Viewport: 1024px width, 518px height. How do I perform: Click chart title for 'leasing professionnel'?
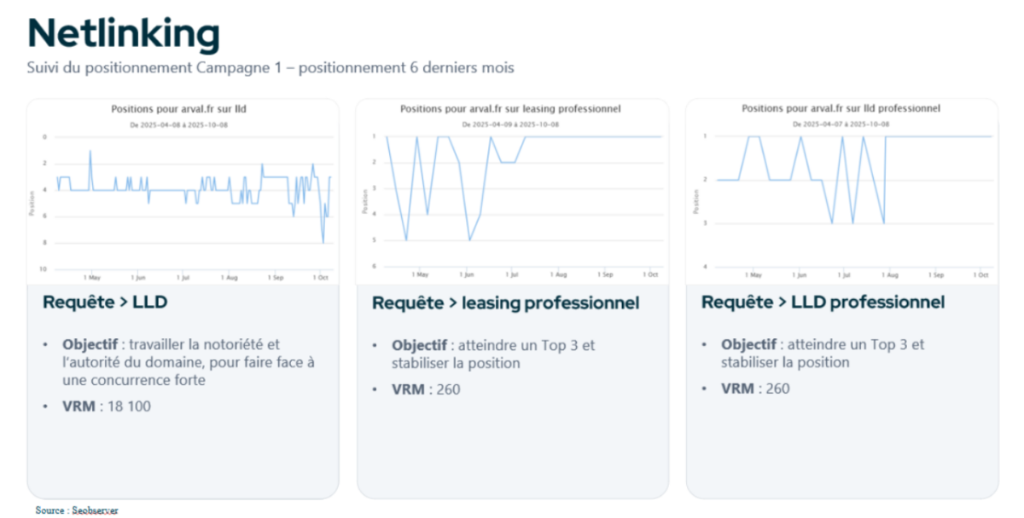(x=510, y=109)
